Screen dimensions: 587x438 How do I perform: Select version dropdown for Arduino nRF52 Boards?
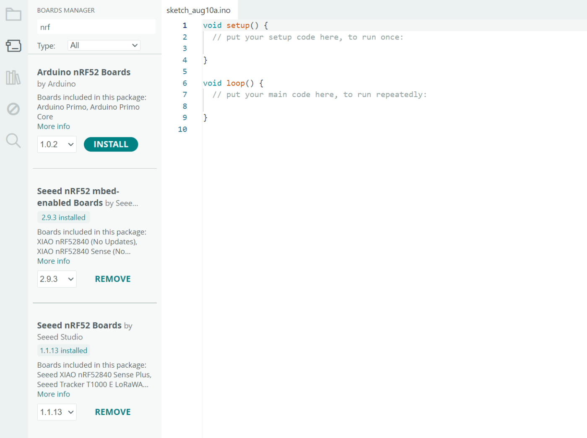(x=57, y=144)
